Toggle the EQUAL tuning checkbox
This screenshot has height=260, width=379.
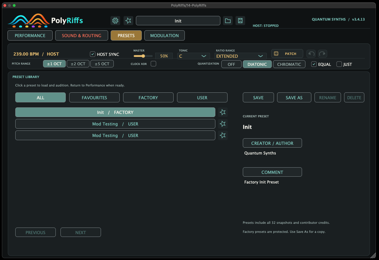pos(314,64)
